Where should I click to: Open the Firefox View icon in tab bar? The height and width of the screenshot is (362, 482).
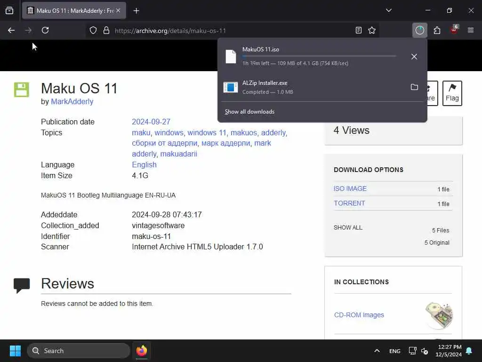click(9, 10)
